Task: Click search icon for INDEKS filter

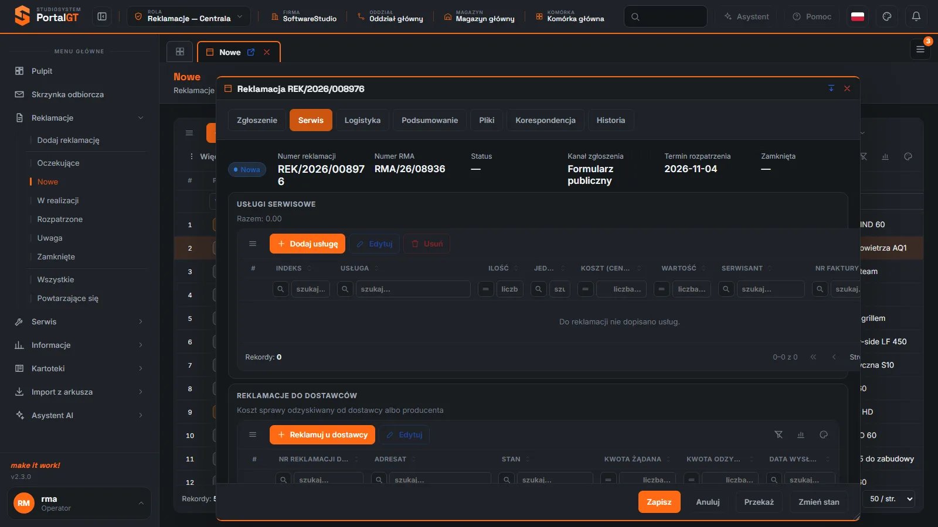Action: (281, 289)
